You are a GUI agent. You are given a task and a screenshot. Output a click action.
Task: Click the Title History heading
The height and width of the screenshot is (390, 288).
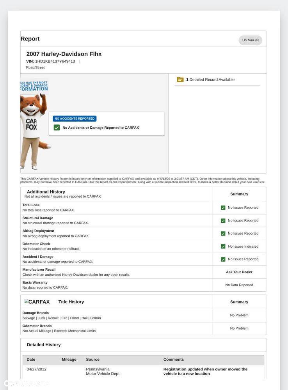tap(71, 302)
